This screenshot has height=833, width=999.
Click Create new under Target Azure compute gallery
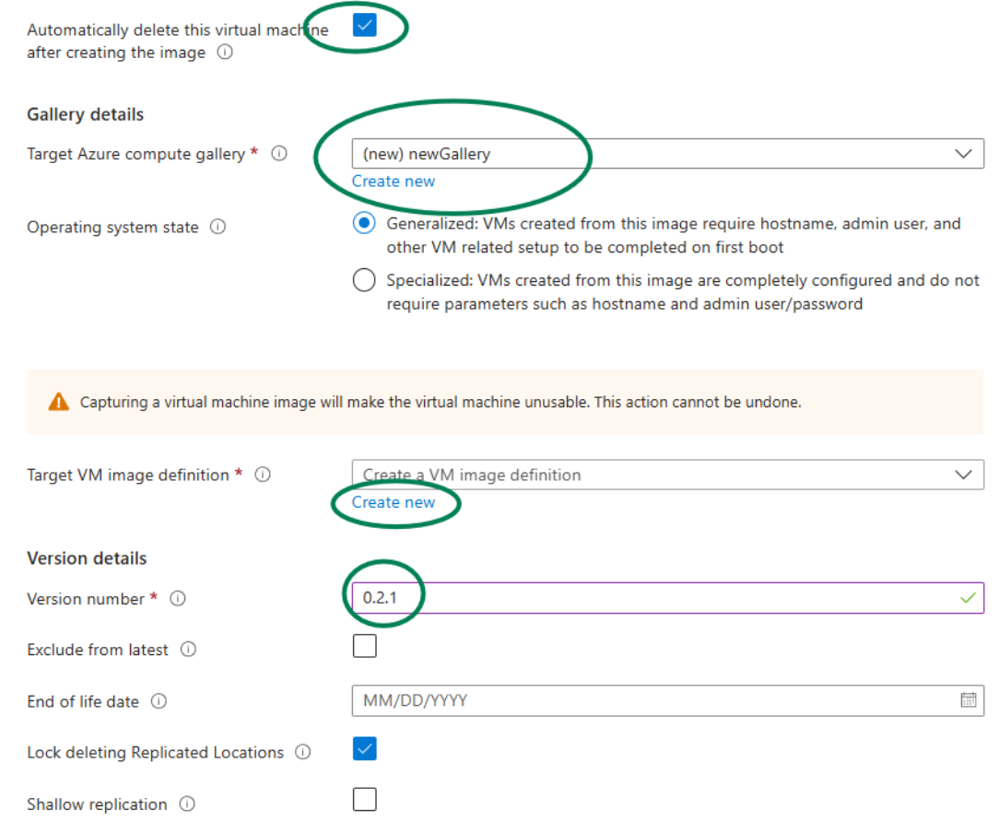394,181
